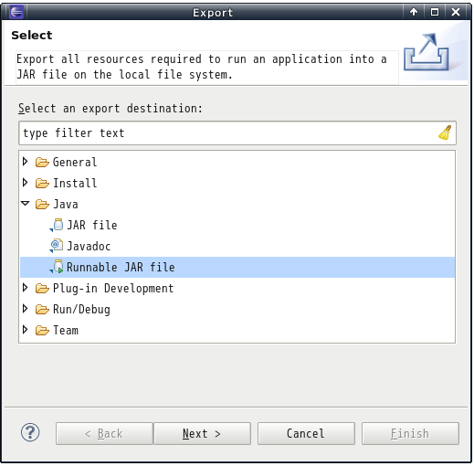Clear filter with the broom icon
This screenshot has width=474, height=466.
(x=445, y=132)
